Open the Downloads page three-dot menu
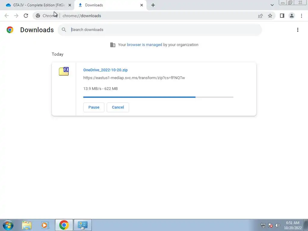 tap(298, 30)
